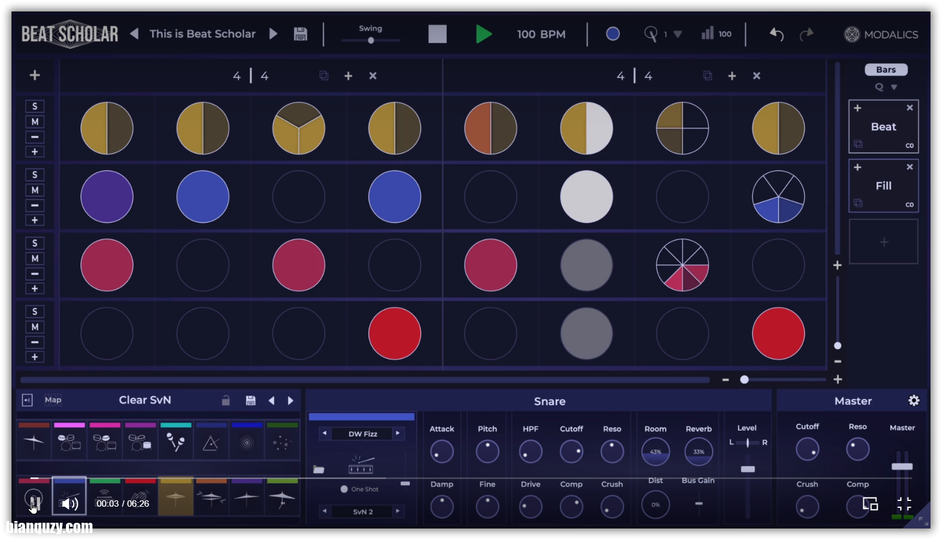The height and width of the screenshot is (540, 942).
Task: Mute the blue snare track
Action: point(34,190)
